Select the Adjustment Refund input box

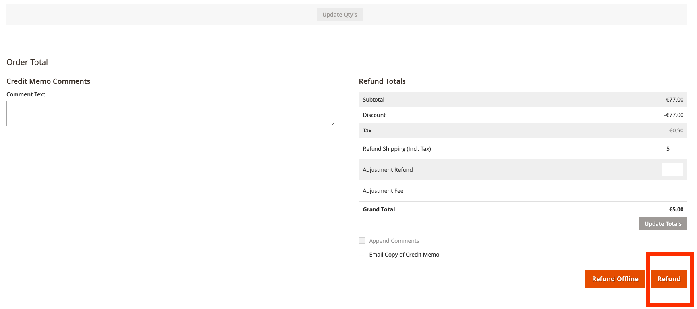coord(672,170)
